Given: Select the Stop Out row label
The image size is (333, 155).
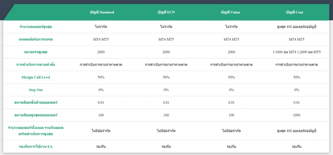Looking at the screenshot, I should 36,90.
